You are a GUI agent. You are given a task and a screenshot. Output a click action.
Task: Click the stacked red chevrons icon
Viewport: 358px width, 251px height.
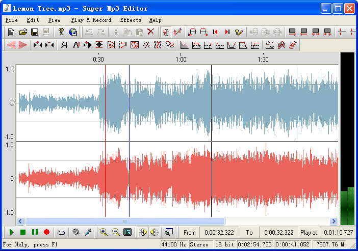tap(282, 45)
